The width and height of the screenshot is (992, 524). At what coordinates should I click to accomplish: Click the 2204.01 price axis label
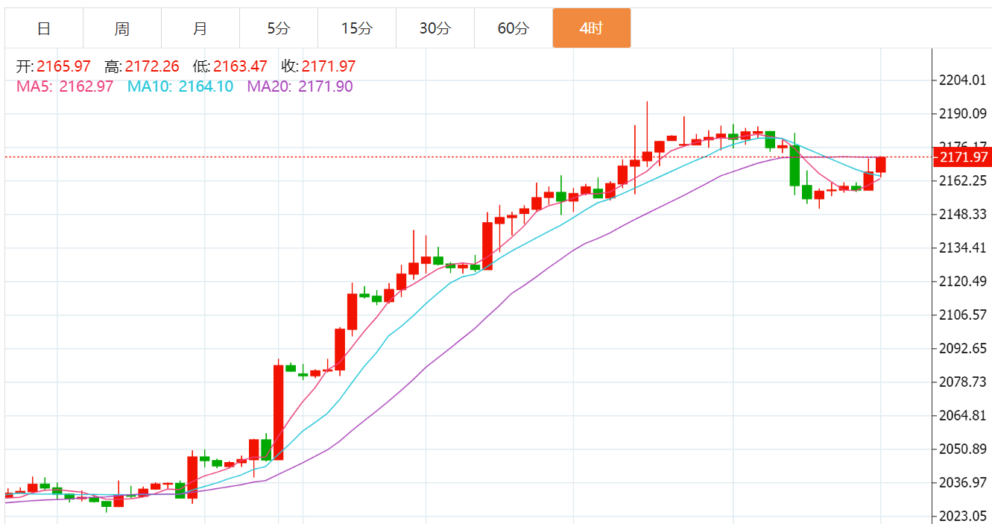click(x=964, y=81)
